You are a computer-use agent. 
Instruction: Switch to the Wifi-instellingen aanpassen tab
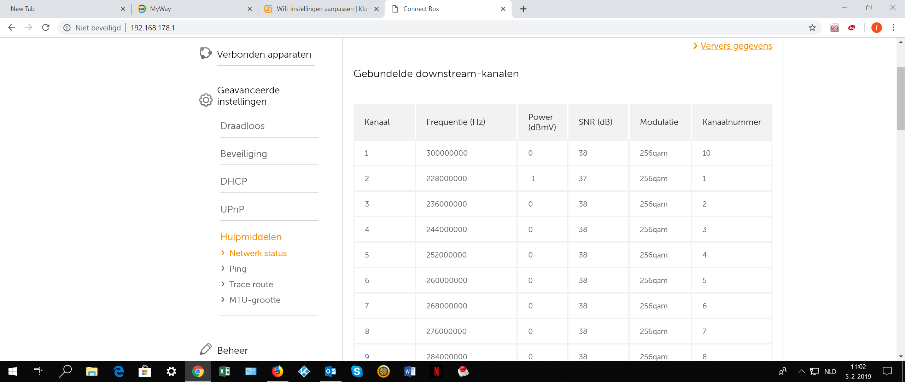(x=322, y=9)
